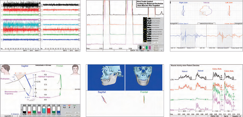Click the Average field under Left Joint
The width and height of the screenshot is (243, 117).
(x=239, y=24)
